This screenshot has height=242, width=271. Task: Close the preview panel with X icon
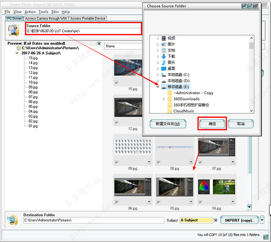click(99, 43)
